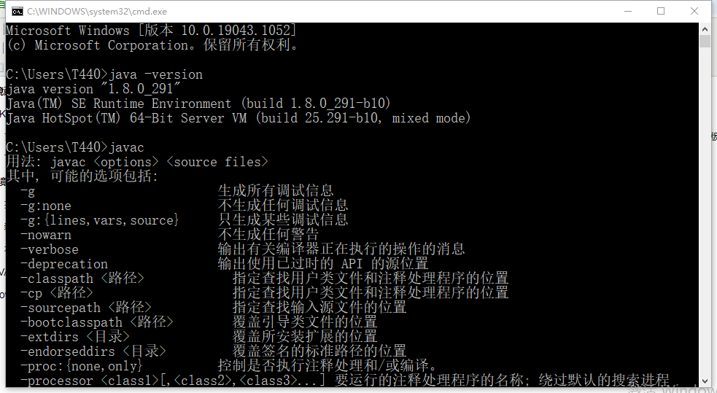This screenshot has height=393, width=717.
Task: Click the '-bootclasspath' option text
Action: tap(71, 322)
